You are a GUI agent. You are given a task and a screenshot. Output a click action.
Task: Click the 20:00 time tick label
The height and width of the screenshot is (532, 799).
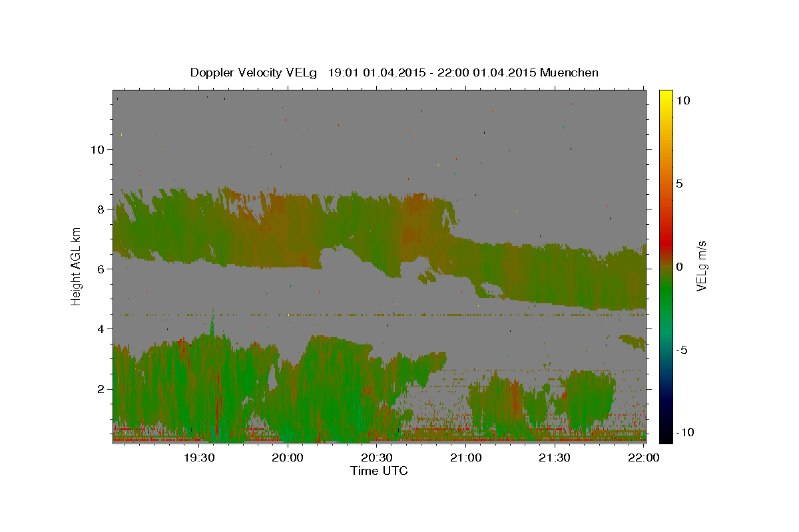288,458
